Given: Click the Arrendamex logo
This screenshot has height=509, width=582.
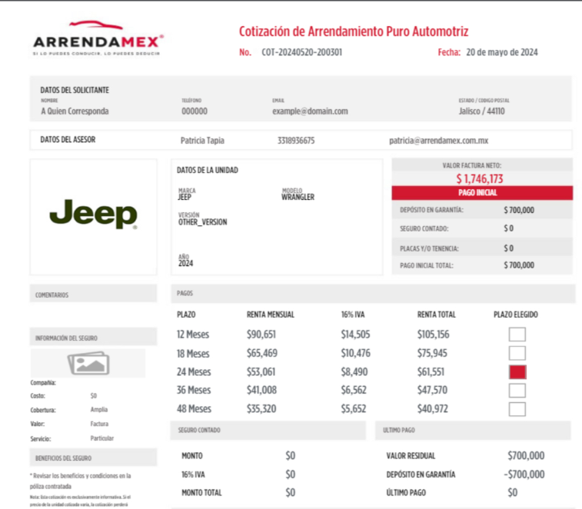Looking at the screenshot, I should [x=97, y=41].
